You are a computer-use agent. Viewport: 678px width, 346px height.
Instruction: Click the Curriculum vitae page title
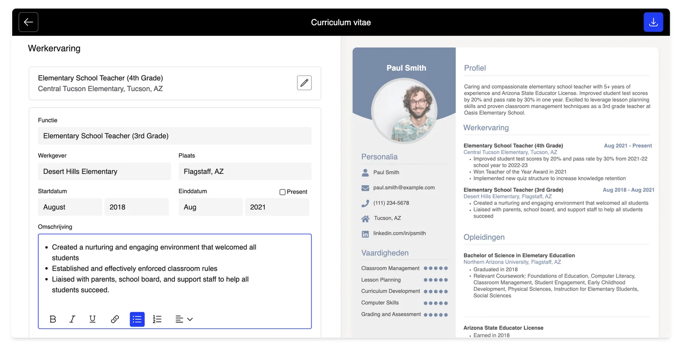pos(341,22)
